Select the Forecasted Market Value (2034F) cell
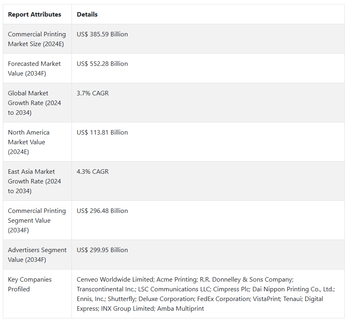The image size is (350, 320). [x=34, y=69]
